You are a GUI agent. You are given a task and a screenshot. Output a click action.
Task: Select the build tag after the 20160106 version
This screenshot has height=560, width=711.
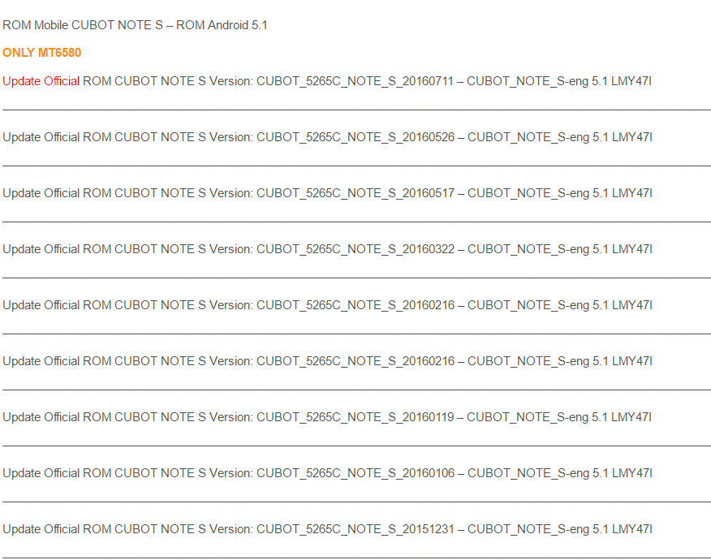pos(560,473)
